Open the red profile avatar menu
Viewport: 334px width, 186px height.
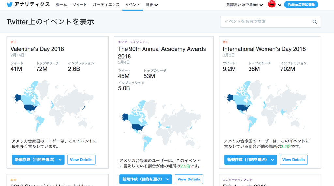coord(272,4)
